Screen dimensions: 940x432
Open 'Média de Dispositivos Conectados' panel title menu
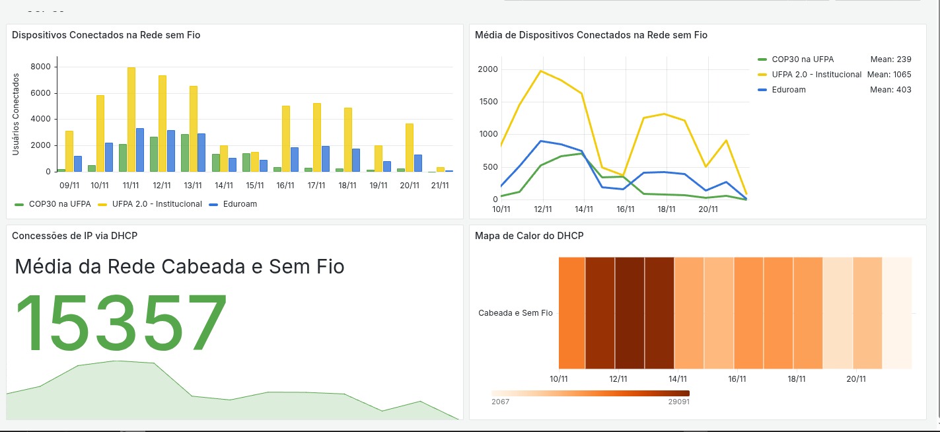tap(591, 36)
